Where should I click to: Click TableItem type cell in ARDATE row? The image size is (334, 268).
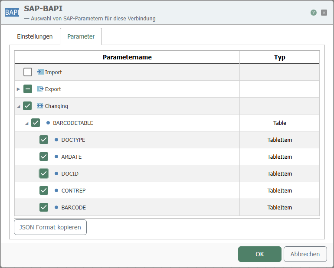(x=279, y=157)
